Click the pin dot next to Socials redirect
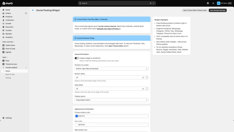Screen dimensions: 234x132 pos(26,68)
